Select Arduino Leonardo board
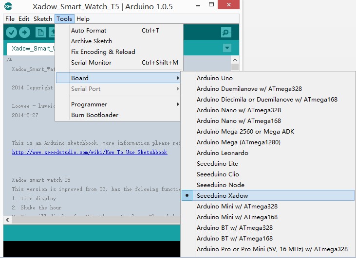Viewport: 356px width, 258px height. pos(268,153)
